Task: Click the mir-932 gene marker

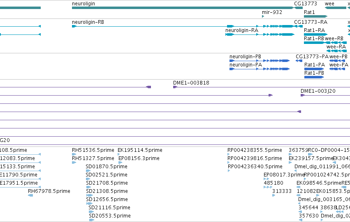Action: coord(263,16)
